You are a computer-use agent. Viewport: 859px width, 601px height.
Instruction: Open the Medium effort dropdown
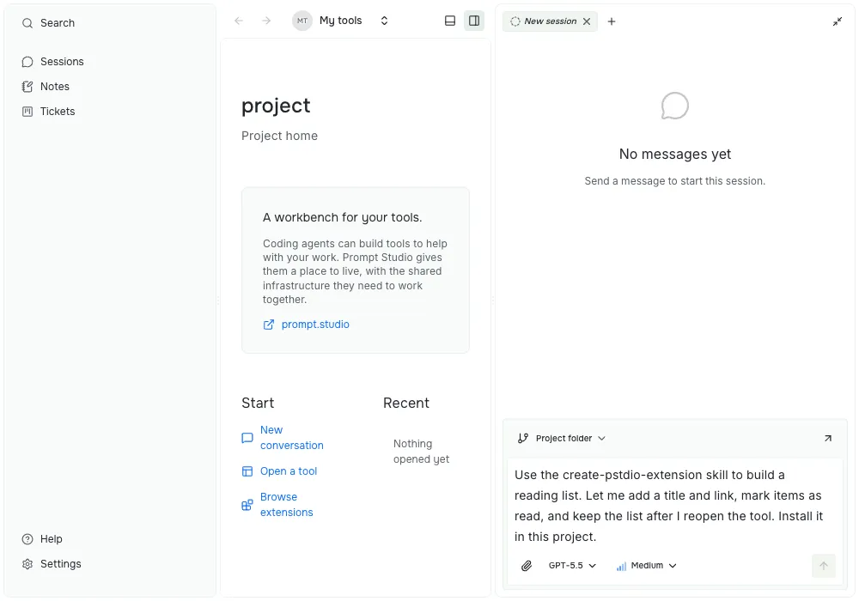click(x=647, y=566)
